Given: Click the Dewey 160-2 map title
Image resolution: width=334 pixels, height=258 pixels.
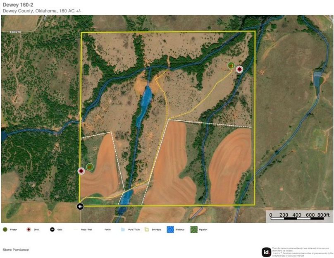Looking at the screenshot, I should 15,5.
